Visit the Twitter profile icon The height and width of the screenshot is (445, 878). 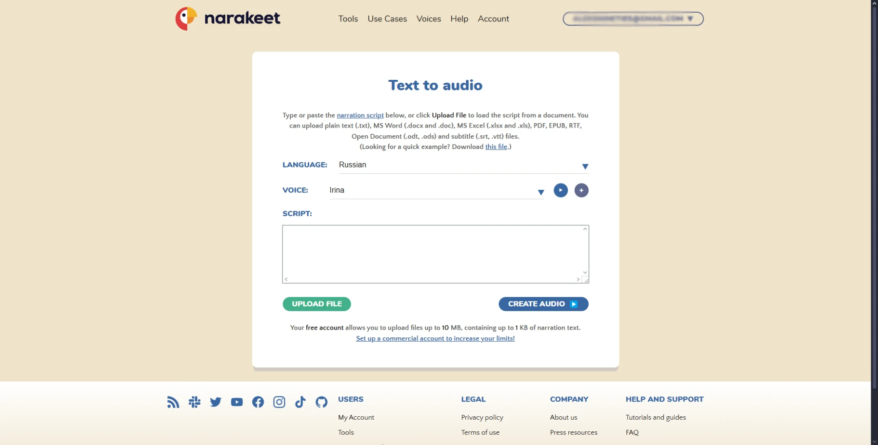216,402
